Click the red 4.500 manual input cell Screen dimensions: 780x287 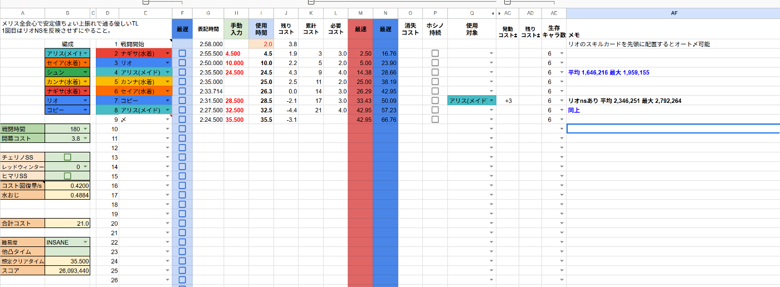236,53
